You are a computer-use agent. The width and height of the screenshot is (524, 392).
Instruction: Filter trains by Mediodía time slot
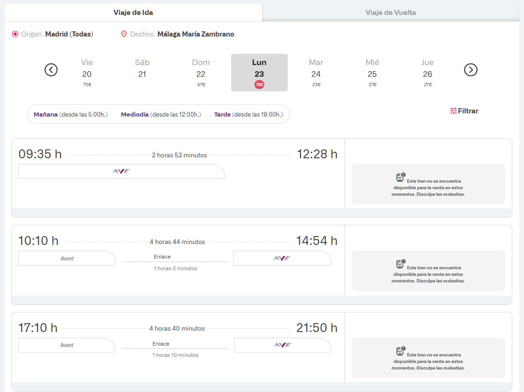[160, 114]
